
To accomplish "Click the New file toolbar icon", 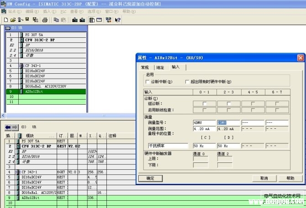I will pos(5,20).
